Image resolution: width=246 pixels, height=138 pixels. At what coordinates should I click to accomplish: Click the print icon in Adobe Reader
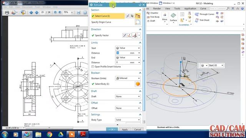[7, 12]
